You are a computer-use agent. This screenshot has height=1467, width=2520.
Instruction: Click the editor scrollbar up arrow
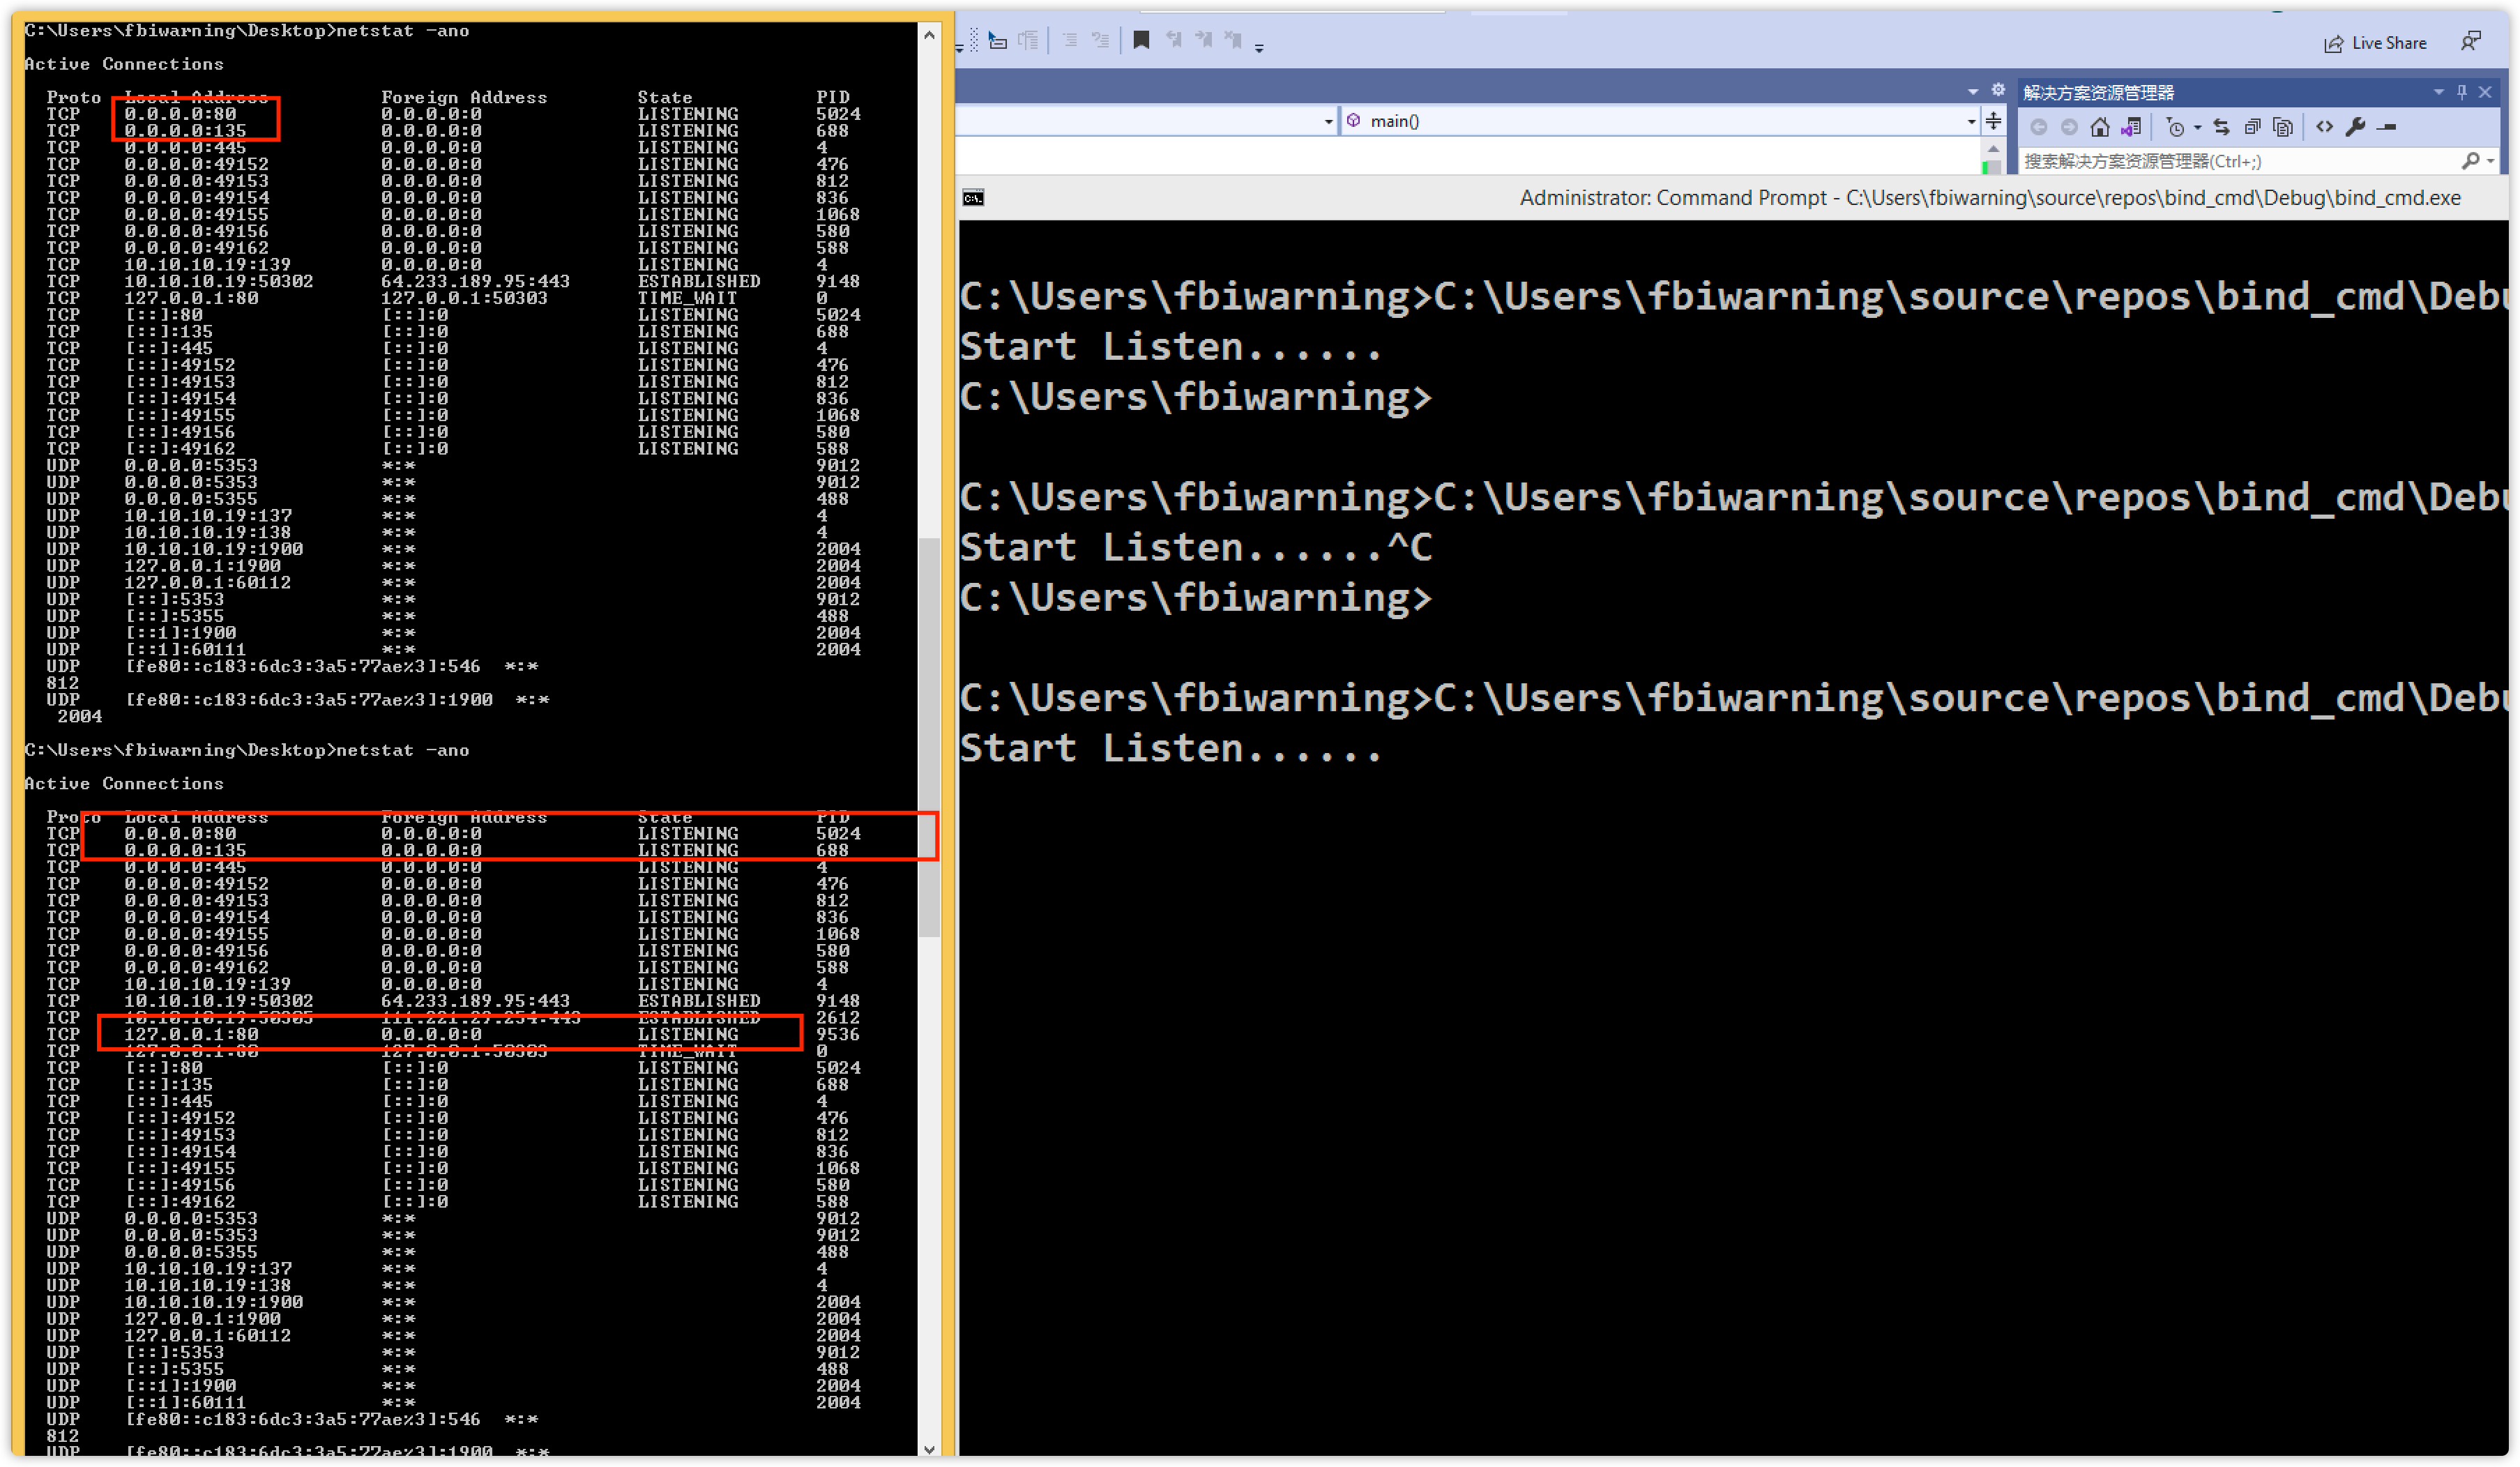[1993, 149]
